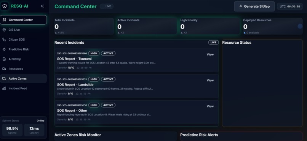
Task: Click the rapid flooding description text
Action: (104, 115)
